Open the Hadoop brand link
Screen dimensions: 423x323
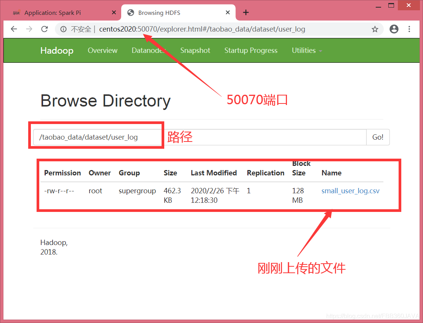57,50
